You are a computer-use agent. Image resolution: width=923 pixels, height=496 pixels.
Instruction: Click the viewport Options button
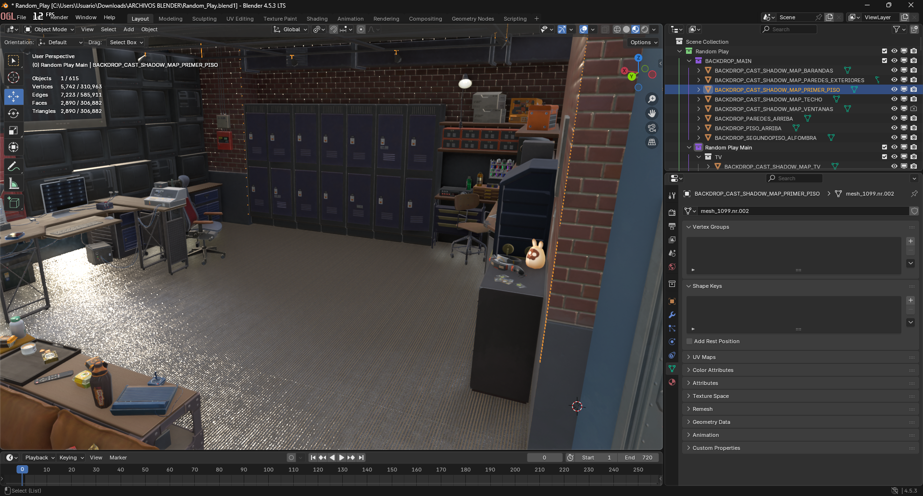[643, 42]
